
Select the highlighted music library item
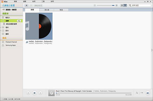11,21
